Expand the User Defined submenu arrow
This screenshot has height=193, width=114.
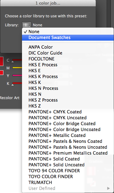(x=108, y=188)
